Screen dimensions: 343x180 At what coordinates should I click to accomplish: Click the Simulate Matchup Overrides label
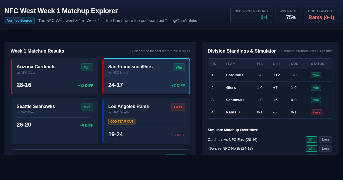pyautogui.click(x=233, y=130)
